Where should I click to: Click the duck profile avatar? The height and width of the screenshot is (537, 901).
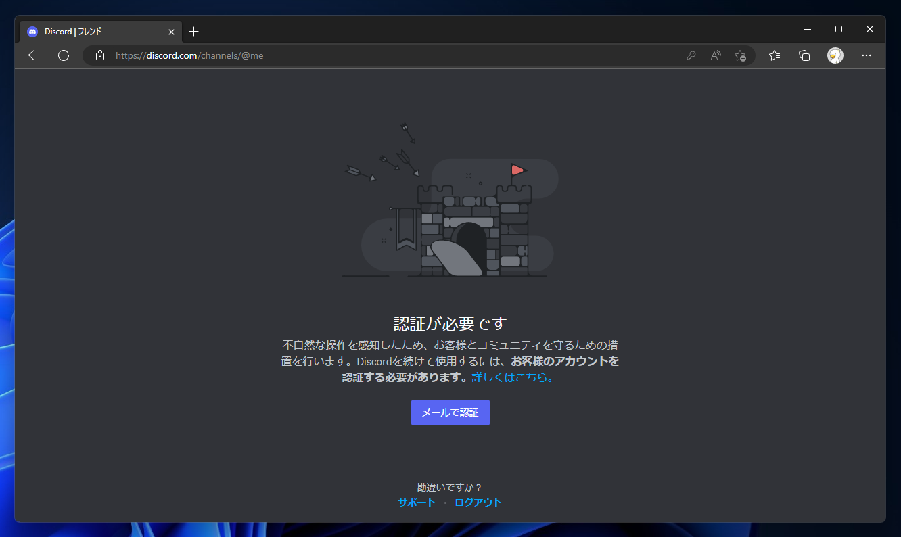tap(835, 55)
